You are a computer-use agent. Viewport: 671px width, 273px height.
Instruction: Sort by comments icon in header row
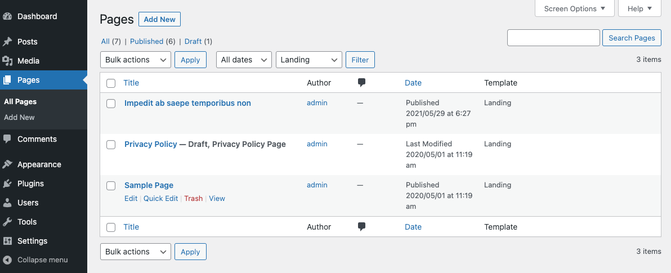pos(361,83)
